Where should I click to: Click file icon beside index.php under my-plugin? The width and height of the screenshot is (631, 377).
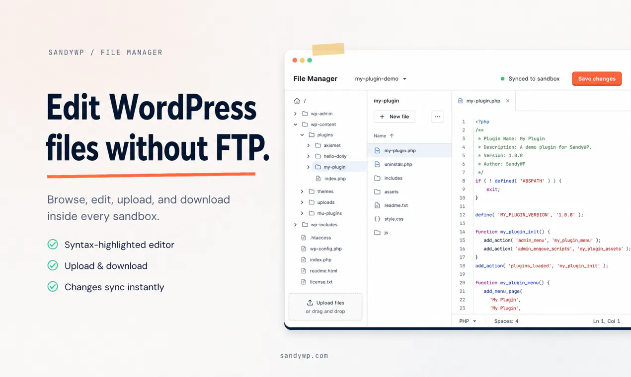click(318, 179)
